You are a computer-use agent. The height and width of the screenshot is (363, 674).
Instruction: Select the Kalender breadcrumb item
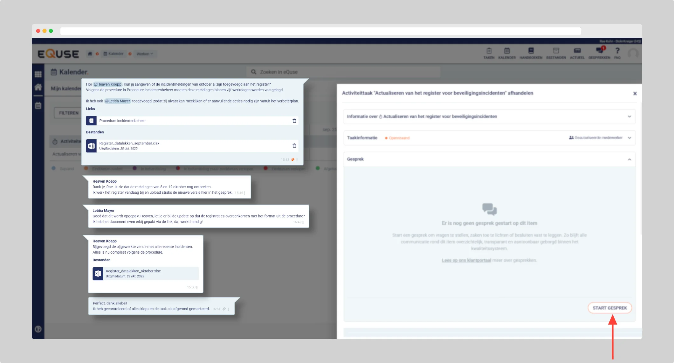(x=114, y=54)
